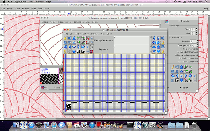Click the Draw pen size field
210x131 pixels.
pos(194,45)
